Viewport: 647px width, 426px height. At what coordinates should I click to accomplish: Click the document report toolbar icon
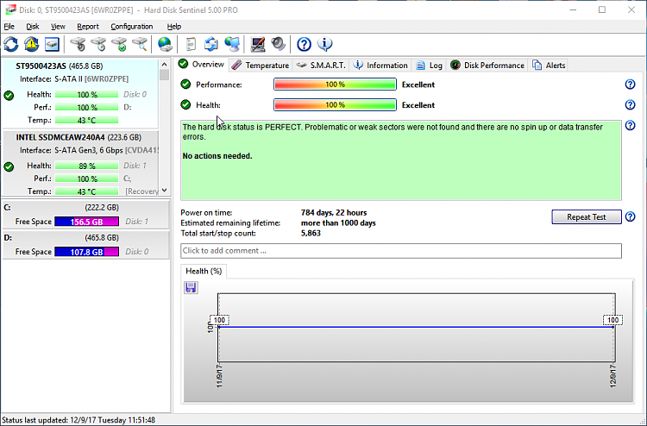(x=191, y=44)
